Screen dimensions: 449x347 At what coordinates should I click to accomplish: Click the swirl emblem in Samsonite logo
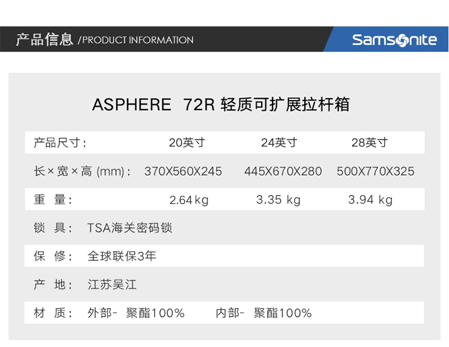point(402,41)
